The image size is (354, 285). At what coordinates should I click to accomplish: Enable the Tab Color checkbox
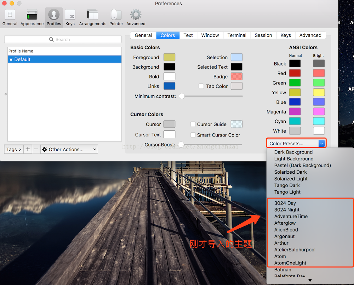tap(201, 86)
